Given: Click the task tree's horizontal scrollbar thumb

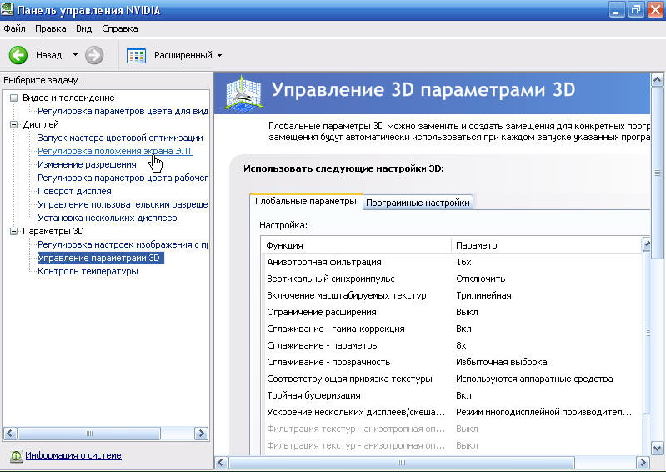Looking at the screenshot, I should pyautogui.click(x=89, y=434).
